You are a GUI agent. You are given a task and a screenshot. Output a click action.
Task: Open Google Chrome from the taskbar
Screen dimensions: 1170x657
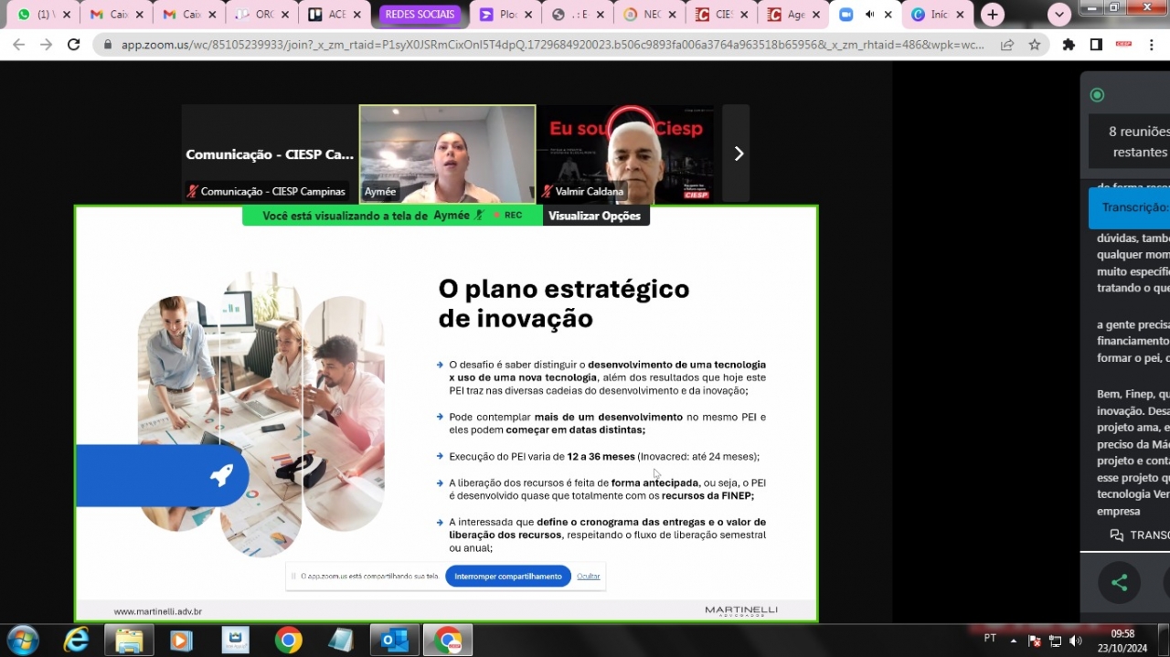tap(288, 640)
